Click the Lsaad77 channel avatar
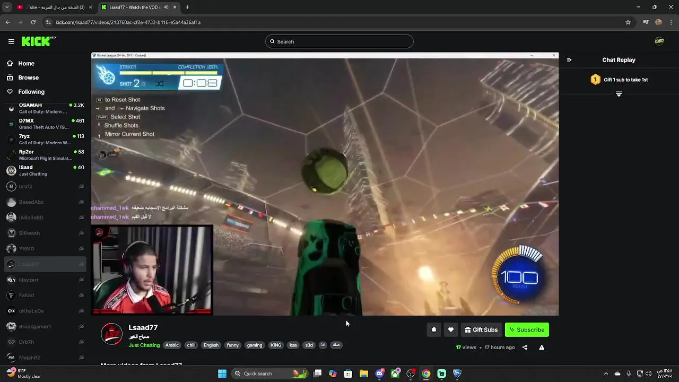Image resolution: width=679 pixels, height=382 pixels. 111,334
